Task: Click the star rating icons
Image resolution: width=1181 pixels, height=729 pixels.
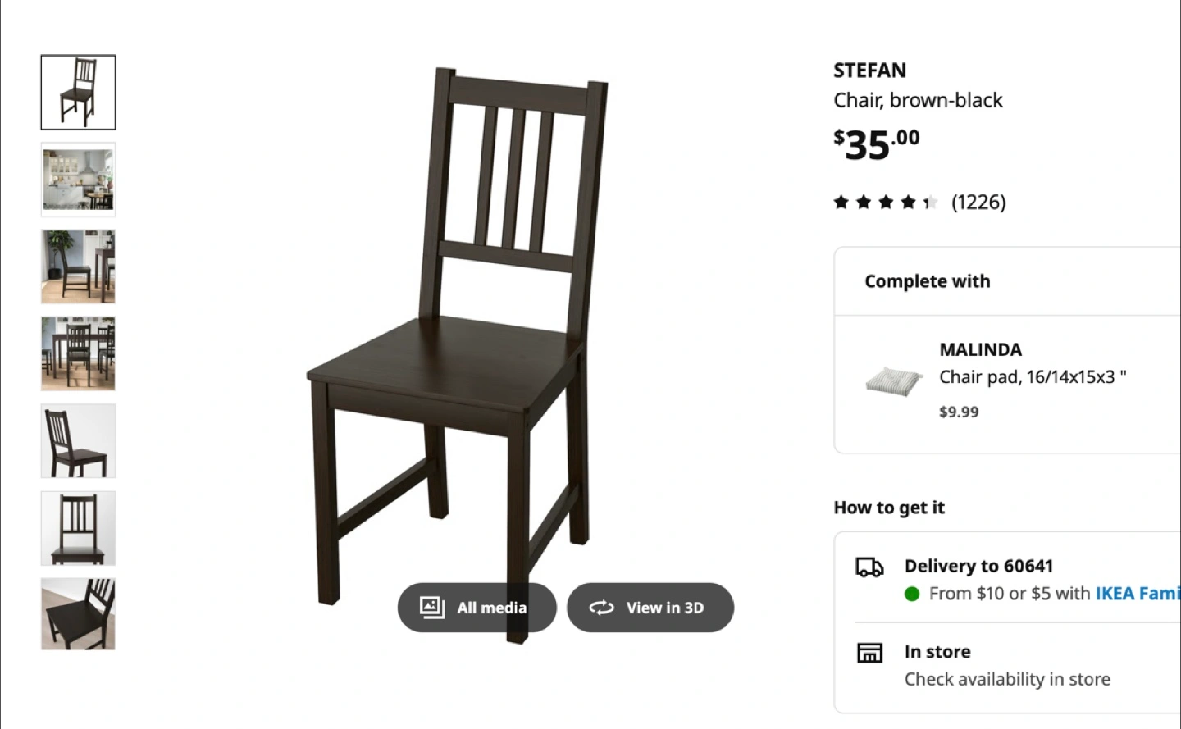Action: (885, 203)
